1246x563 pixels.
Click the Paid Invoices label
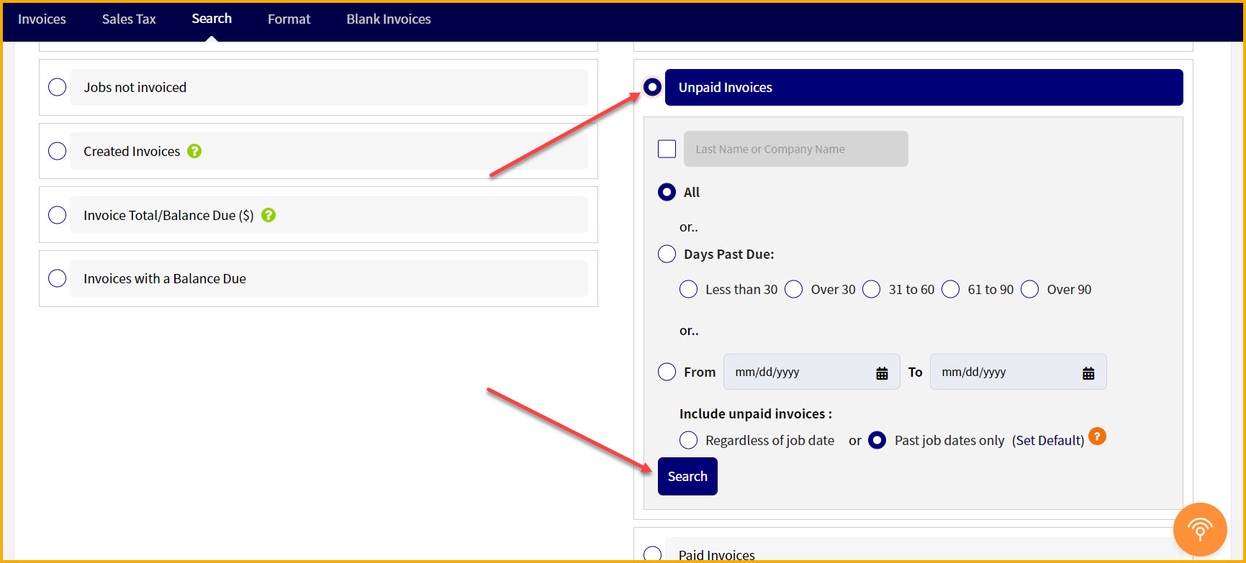pyautogui.click(x=717, y=555)
